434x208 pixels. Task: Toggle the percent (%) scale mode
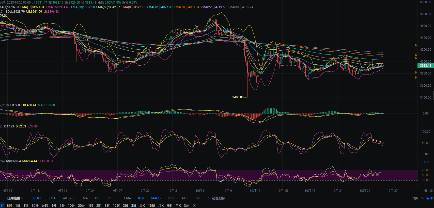(x=422, y=198)
